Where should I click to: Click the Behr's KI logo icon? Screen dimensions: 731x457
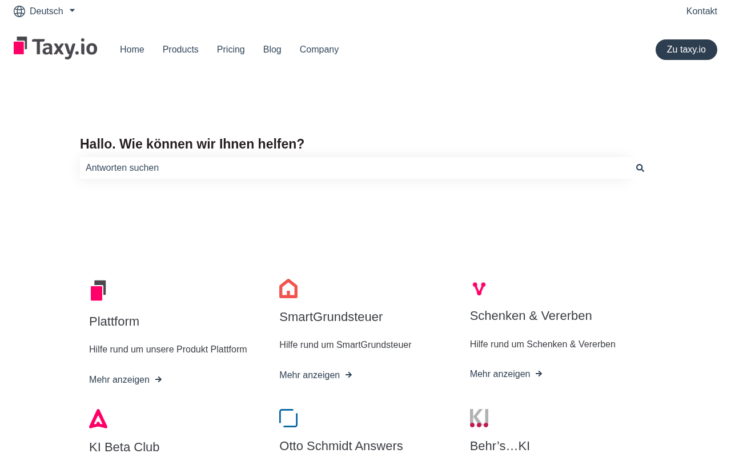479,418
